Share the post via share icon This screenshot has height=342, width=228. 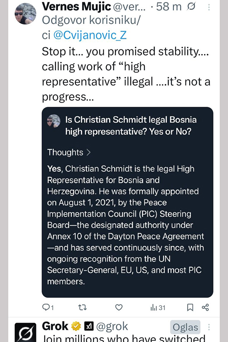click(x=205, y=307)
